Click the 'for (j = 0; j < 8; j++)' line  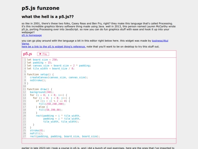[x=51, y=98]
